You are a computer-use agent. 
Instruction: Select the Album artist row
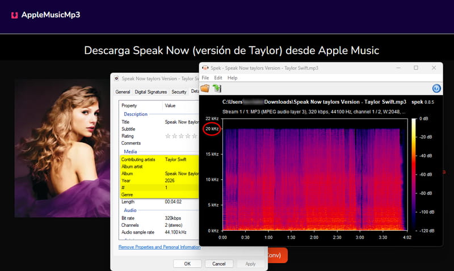[159, 167]
